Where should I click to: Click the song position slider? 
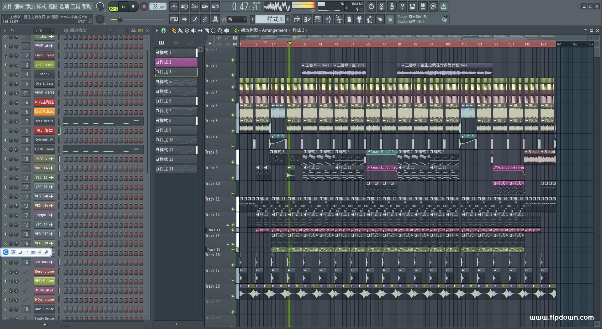pos(138,19)
